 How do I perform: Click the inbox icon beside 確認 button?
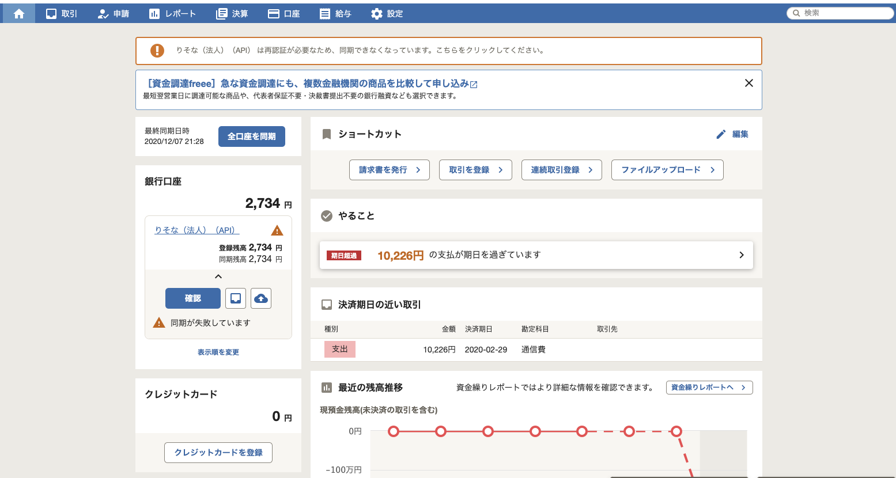(x=236, y=298)
